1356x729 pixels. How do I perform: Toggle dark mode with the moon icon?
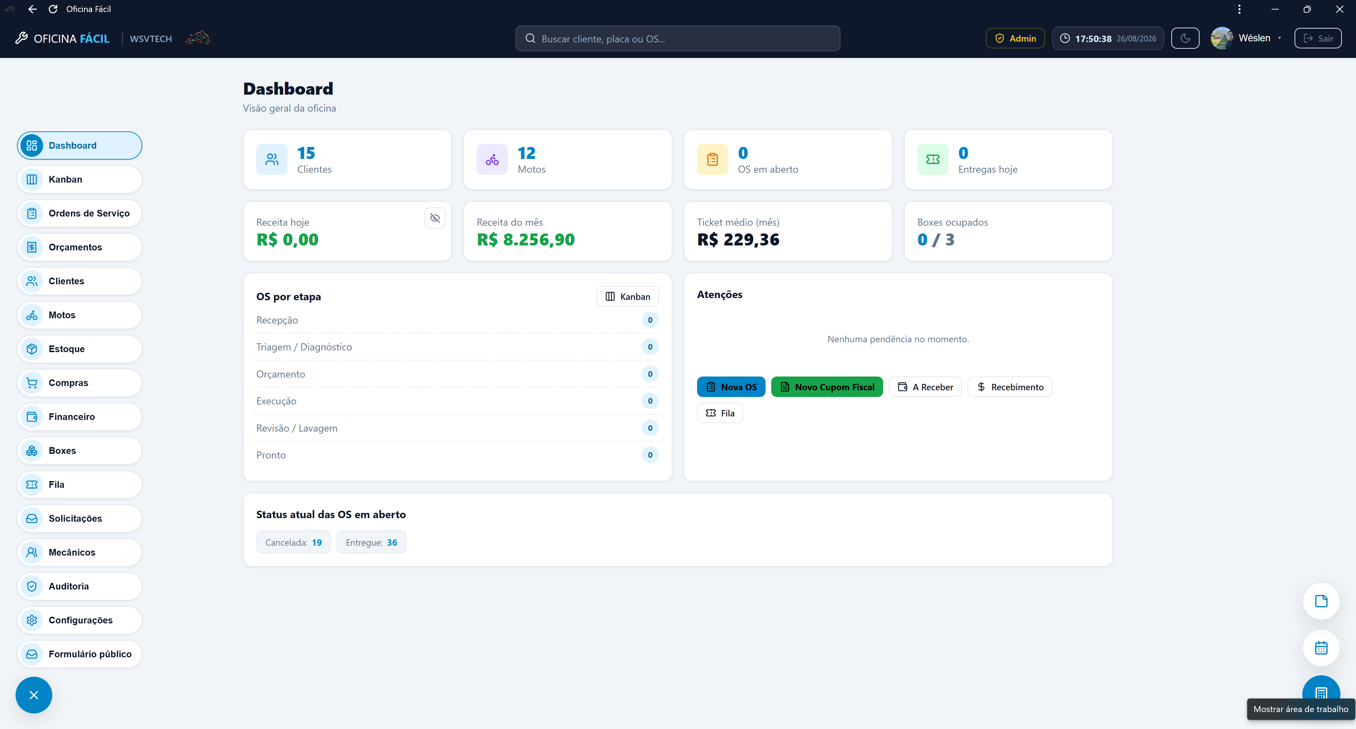pos(1185,38)
